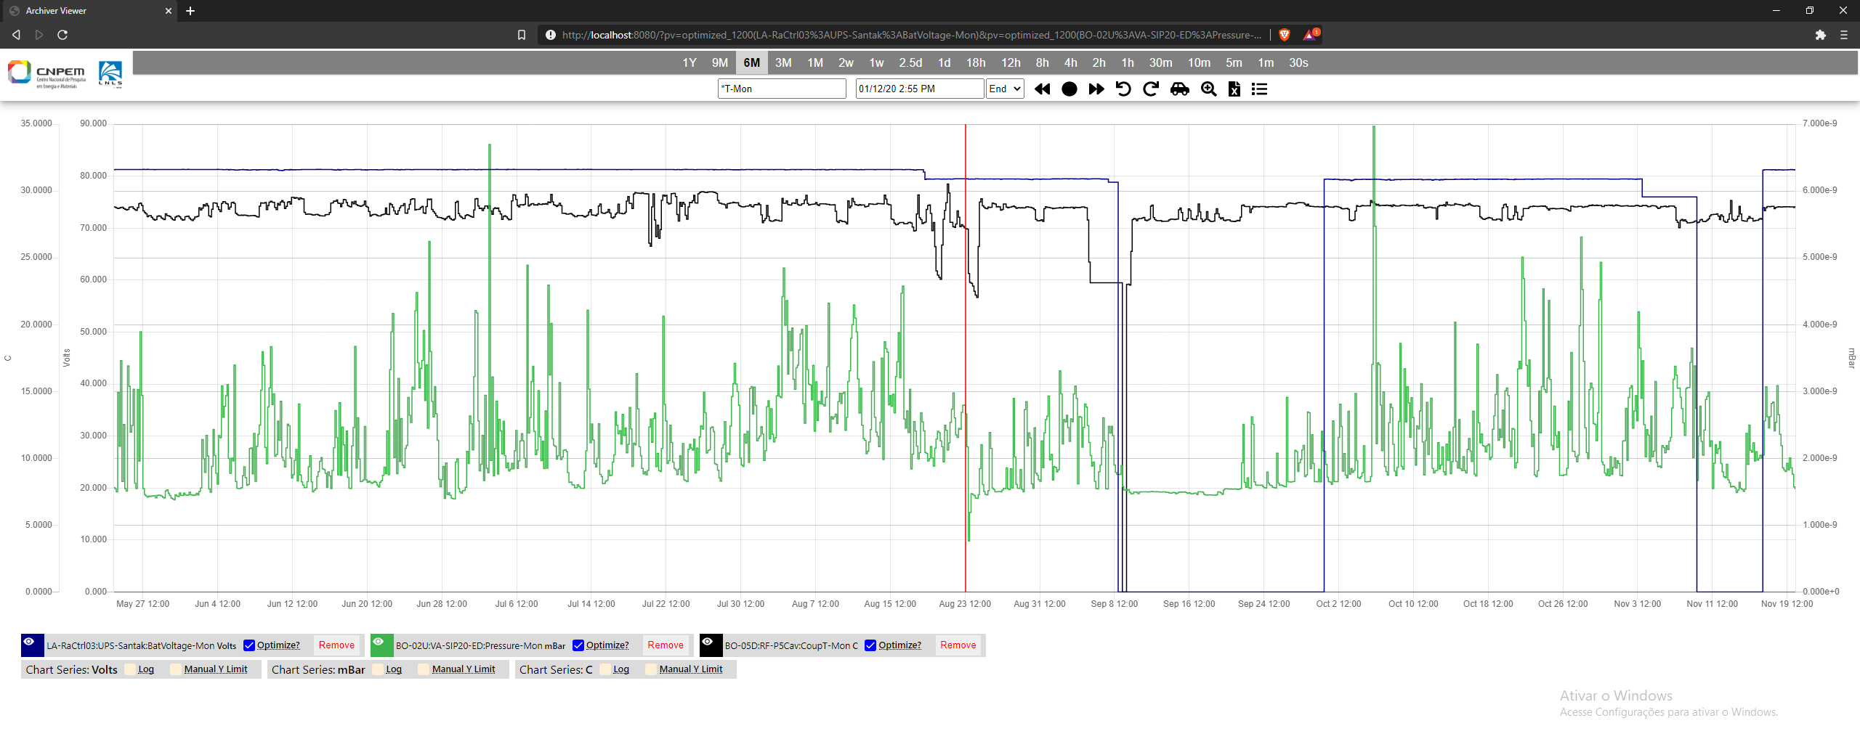Click the site info icon in address bar
Image resolution: width=1860 pixels, height=755 pixels.
click(550, 35)
